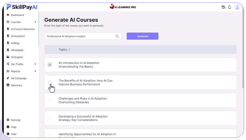Open notifications bell icon

coord(229,7)
